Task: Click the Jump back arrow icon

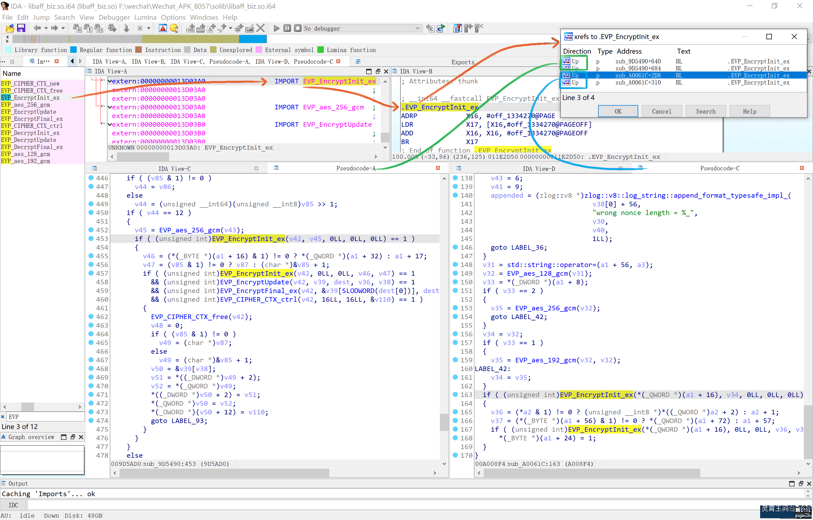Action: (x=37, y=28)
